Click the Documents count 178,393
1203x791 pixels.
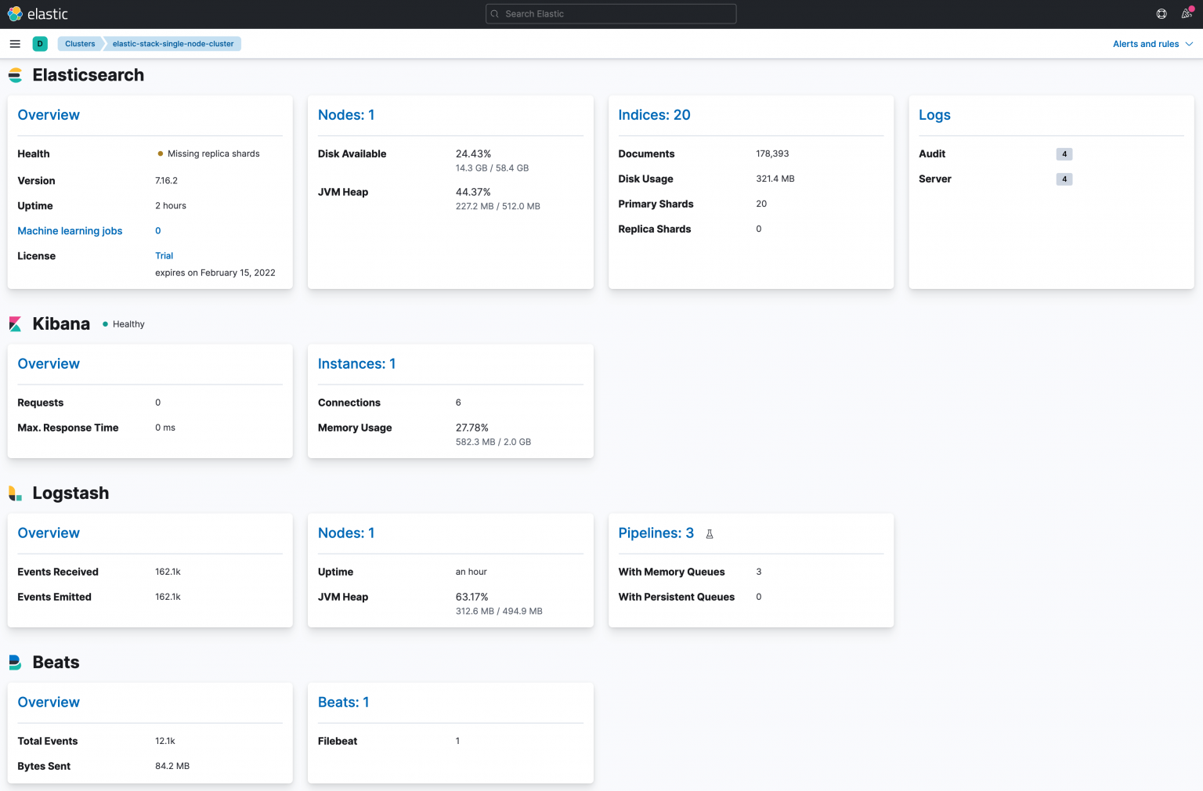[772, 154]
